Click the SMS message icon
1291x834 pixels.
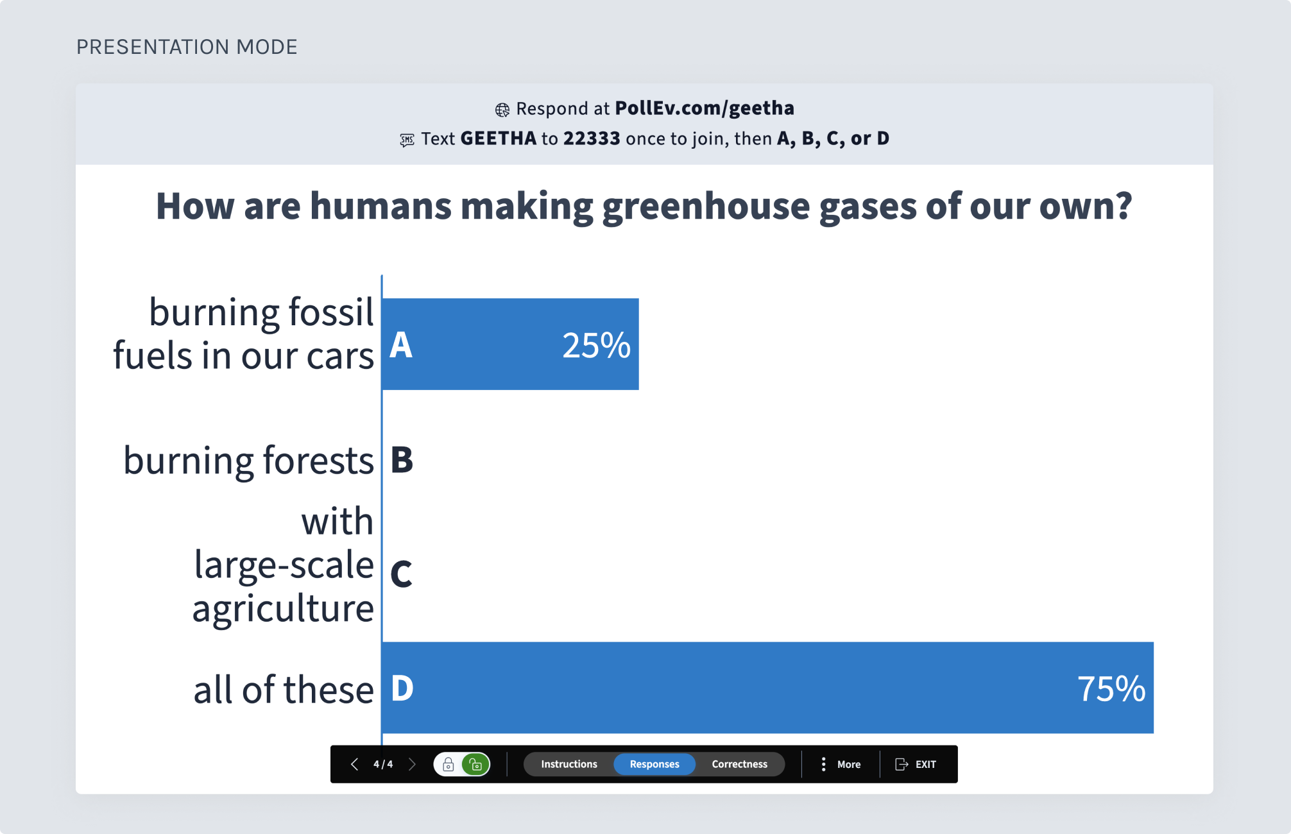tap(407, 140)
